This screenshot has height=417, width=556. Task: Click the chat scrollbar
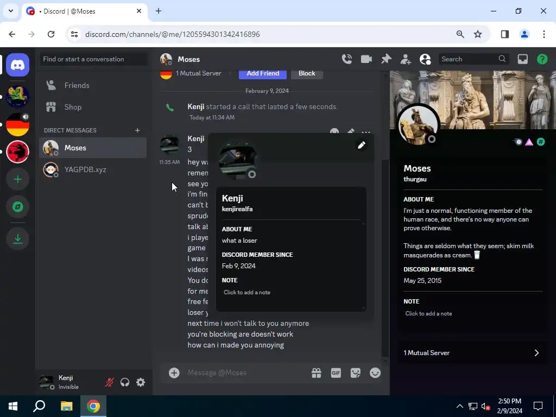pos(386,258)
